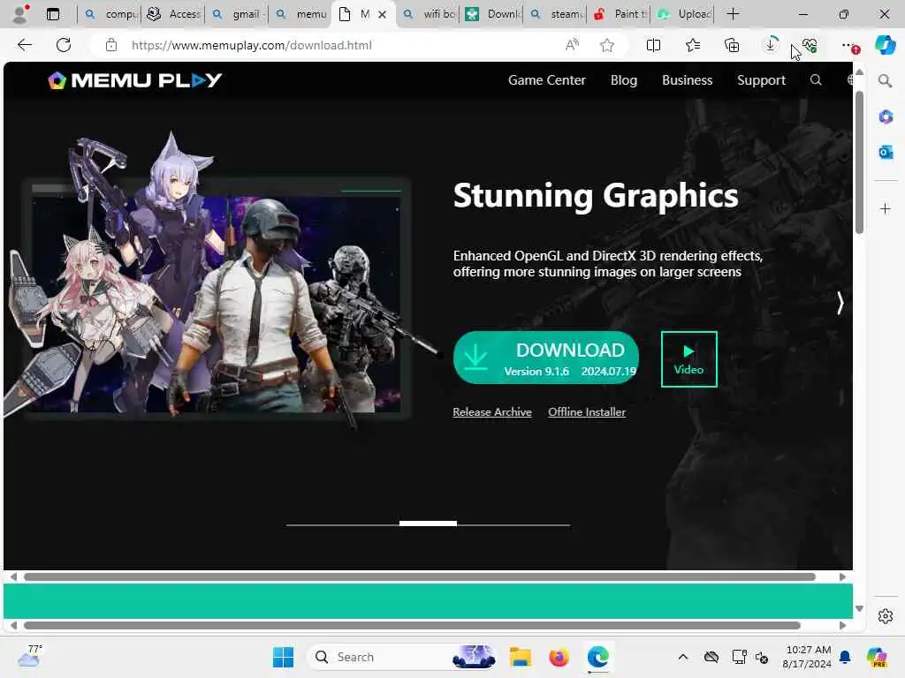Screen dimensions: 905x678
Task: Open Support nav item
Action: tap(761, 80)
